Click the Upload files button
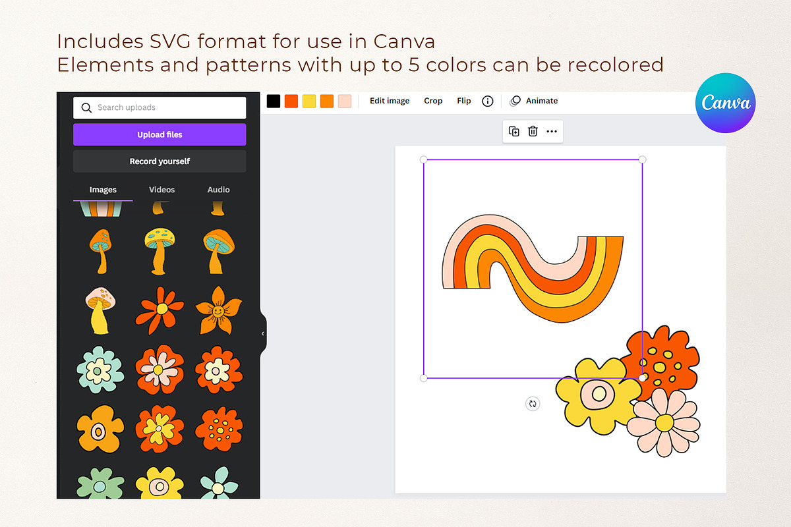This screenshot has width=791, height=527. pyautogui.click(x=160, y=134)
